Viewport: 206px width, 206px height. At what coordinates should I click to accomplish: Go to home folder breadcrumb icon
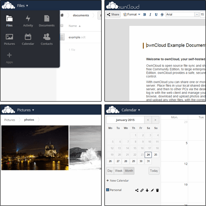(x=62, y=15)
